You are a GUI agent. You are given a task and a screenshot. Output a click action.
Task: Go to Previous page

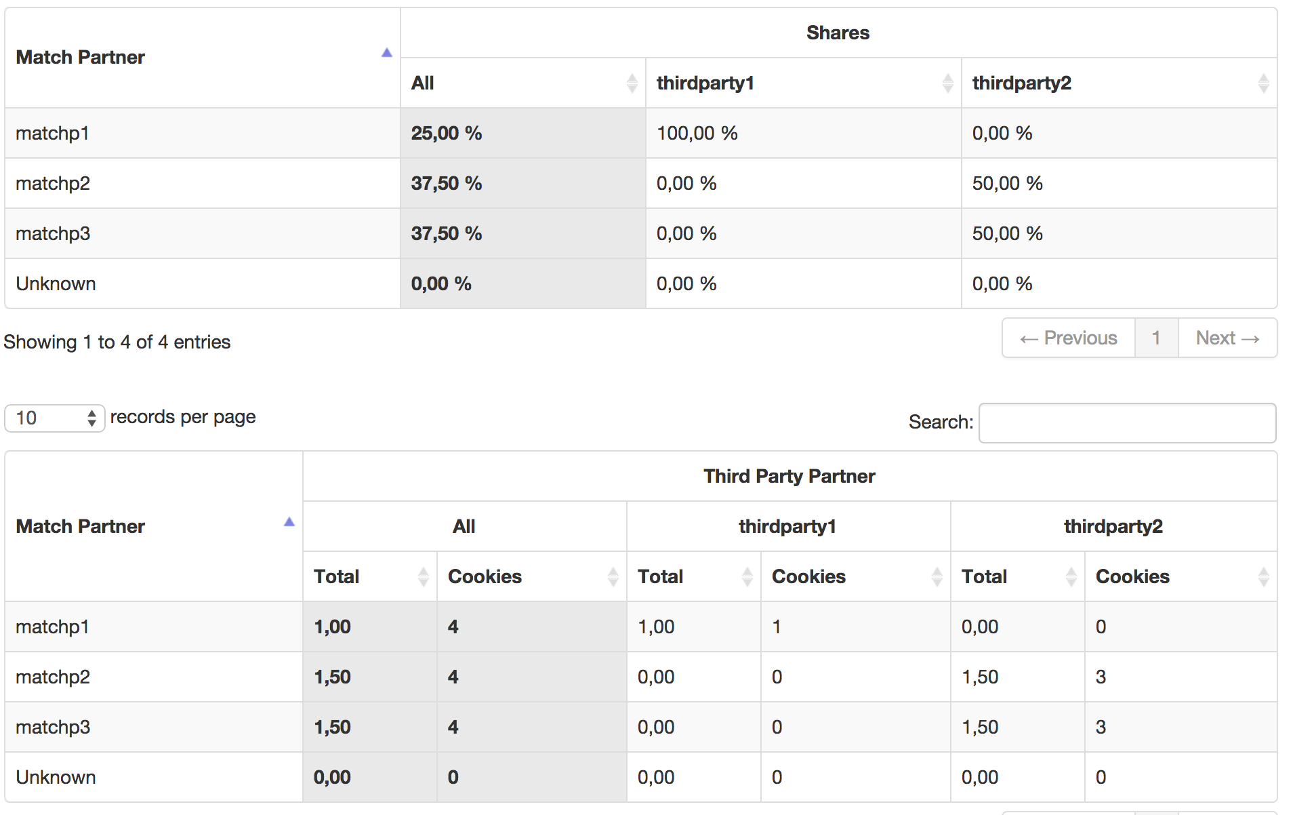click(x=1069, y=338)
